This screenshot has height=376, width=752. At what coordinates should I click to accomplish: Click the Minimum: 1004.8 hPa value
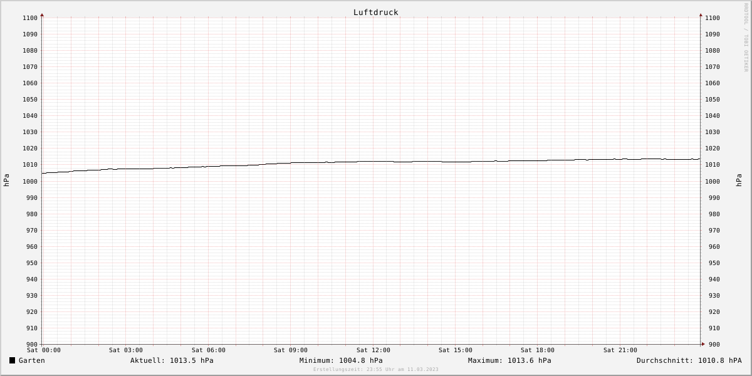click(x=341, y=360)
